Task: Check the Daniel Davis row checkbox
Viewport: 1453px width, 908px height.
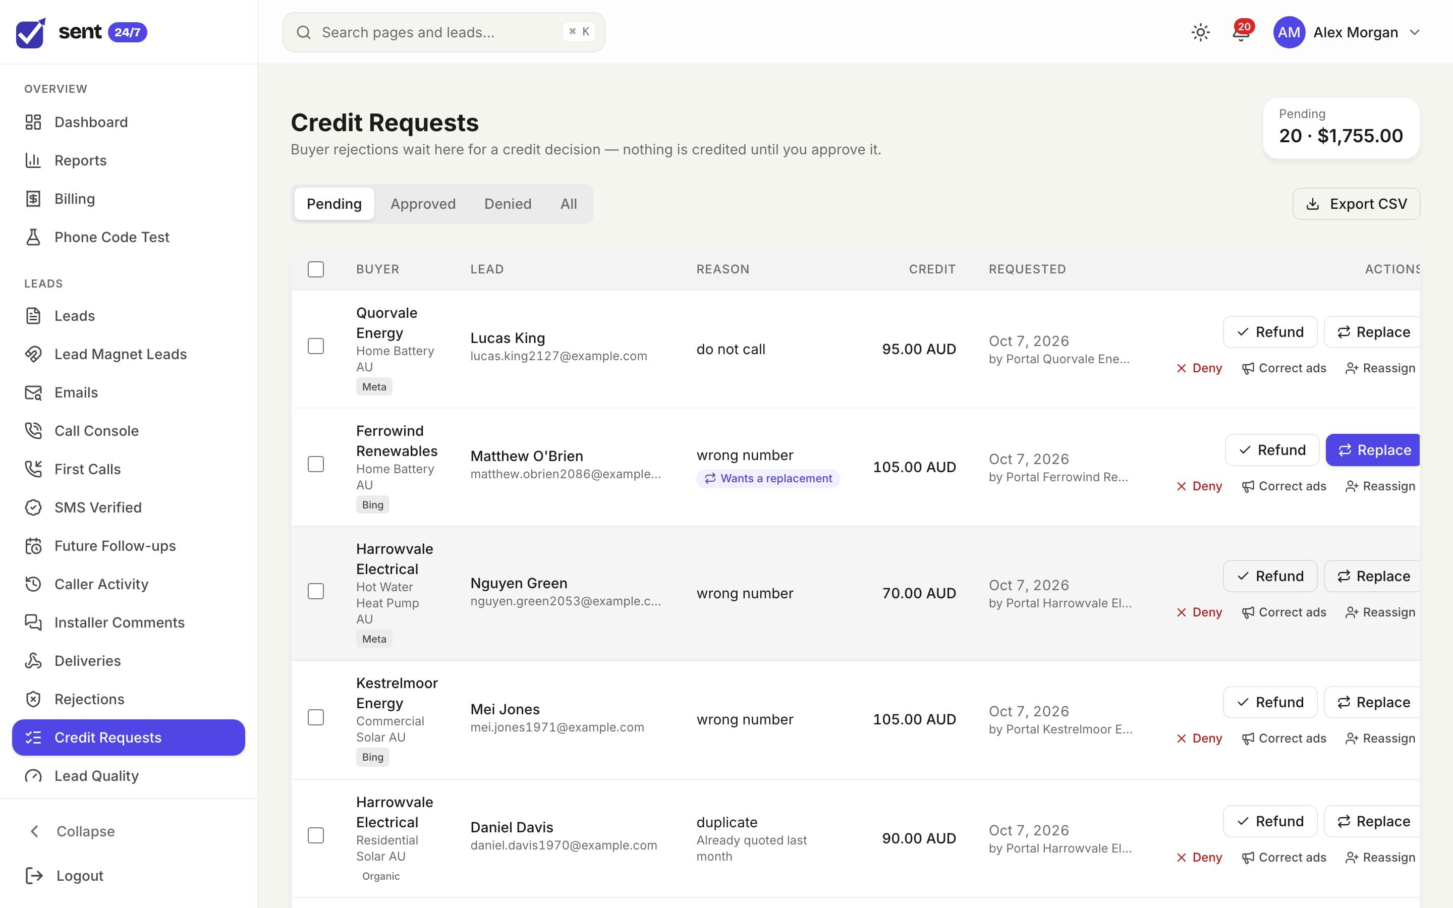Action: [x=316, y=835]
